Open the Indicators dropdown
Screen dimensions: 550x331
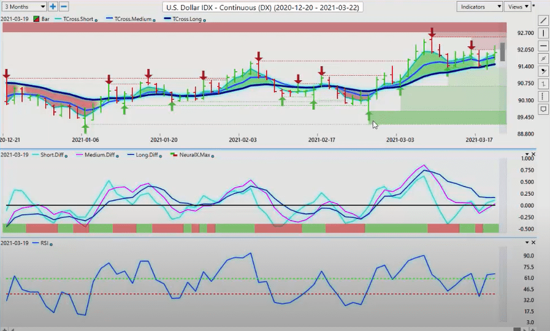(x=479, y=7)
